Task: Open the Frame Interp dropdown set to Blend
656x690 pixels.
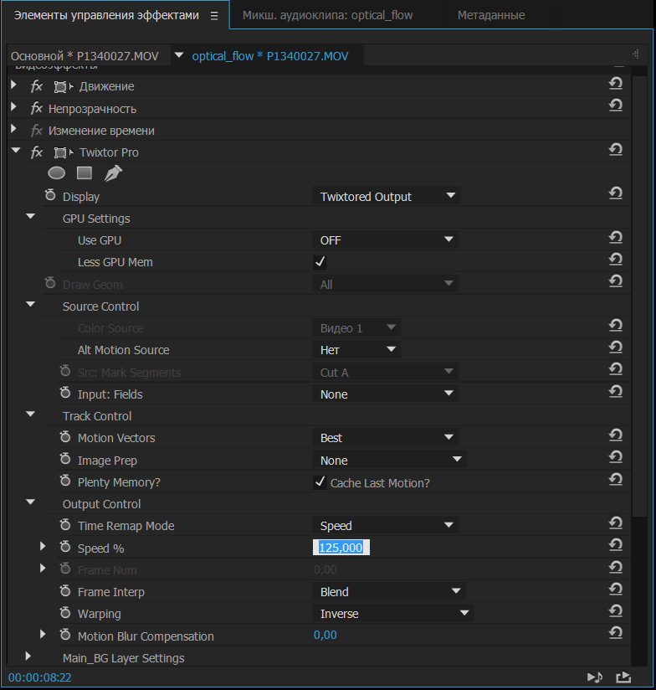Action: pos(389,591)
